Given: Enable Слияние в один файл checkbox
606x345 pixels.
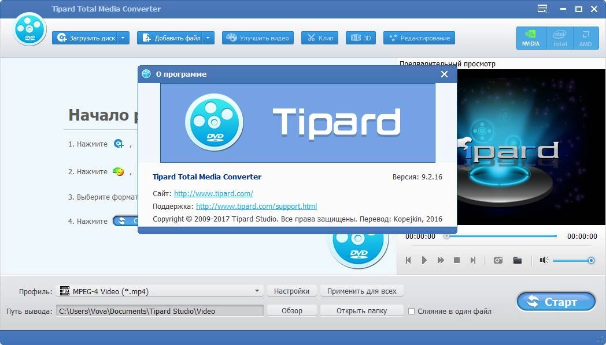Looking at the screenshot, I should tap(412, 311).
